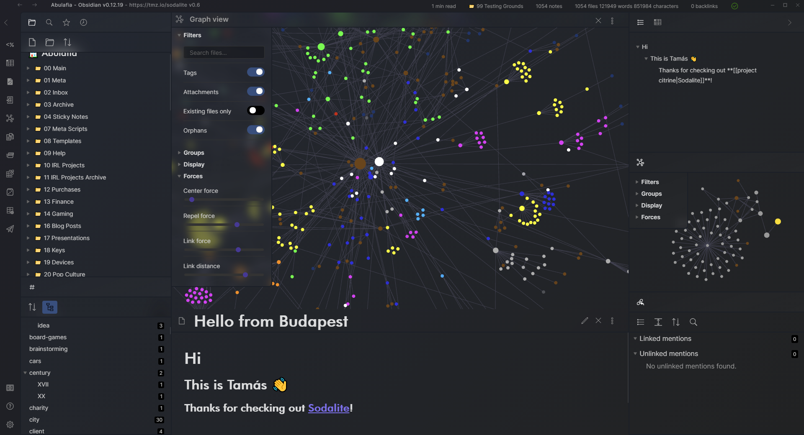The image size is (804, 435).
Task: Toggle the Attachments filter switch
Action: pos(255,91)
